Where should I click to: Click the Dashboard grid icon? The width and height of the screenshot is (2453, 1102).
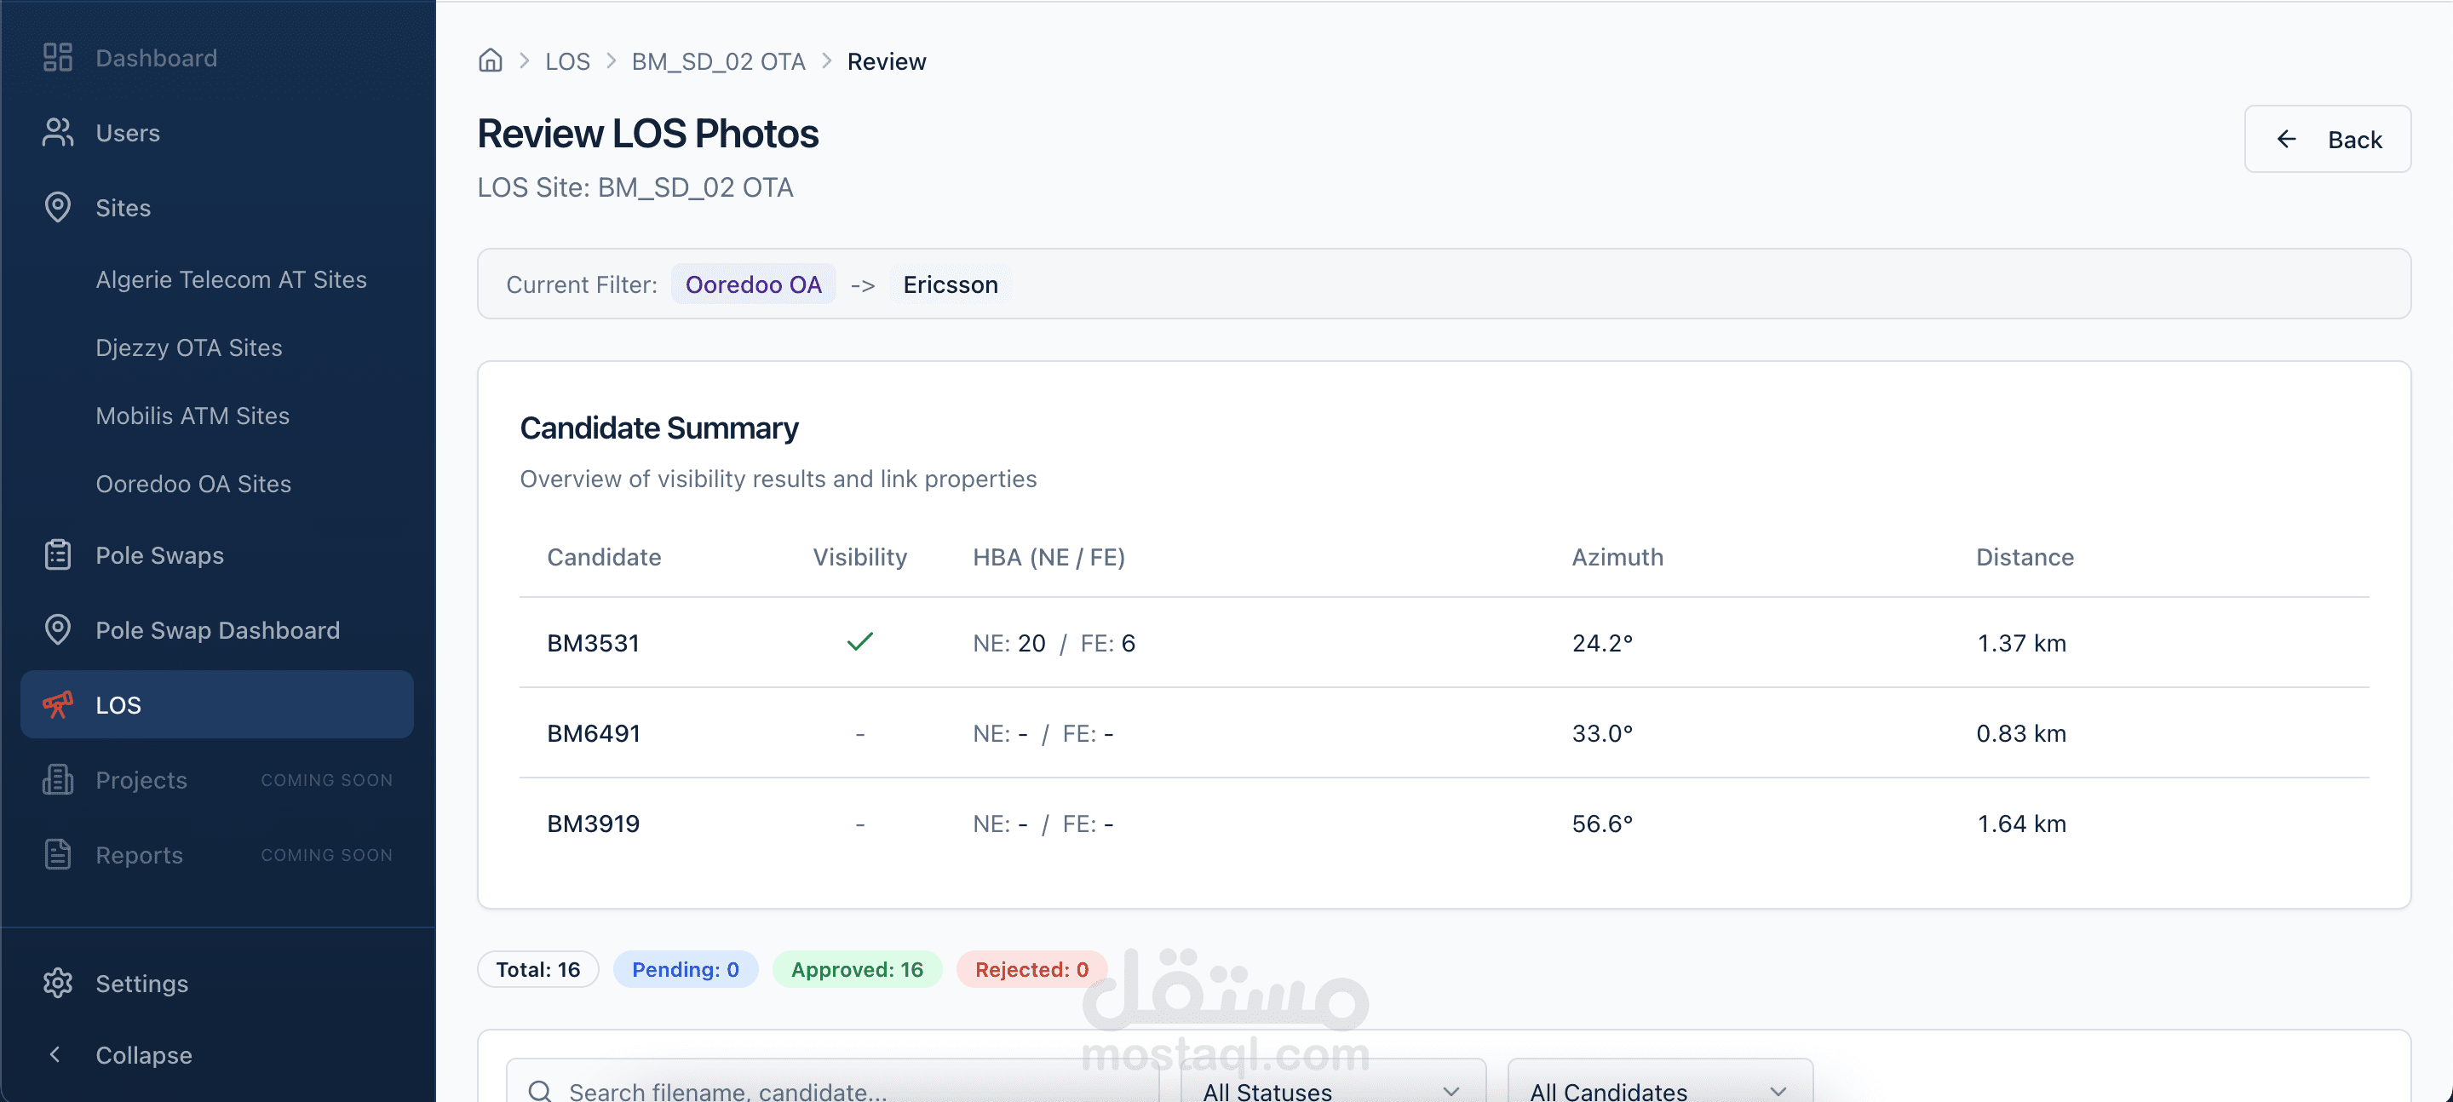pos(57,58)
